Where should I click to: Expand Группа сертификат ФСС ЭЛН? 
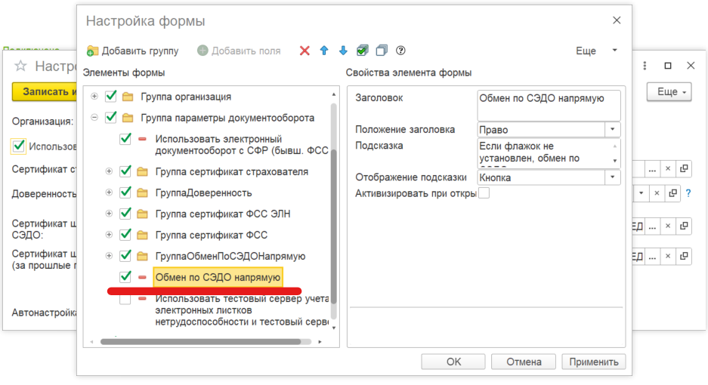pyautogui.click(x=109, y=214)
